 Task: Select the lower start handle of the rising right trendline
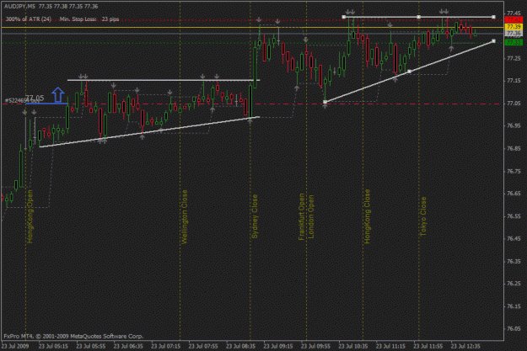tap(325, 102)
